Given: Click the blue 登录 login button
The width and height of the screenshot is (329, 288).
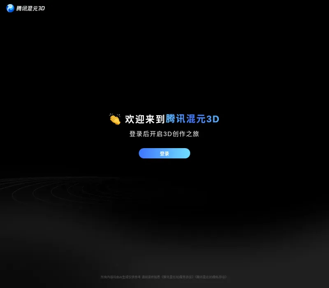Looking at the screenshot, I should (x=164, y=153).
